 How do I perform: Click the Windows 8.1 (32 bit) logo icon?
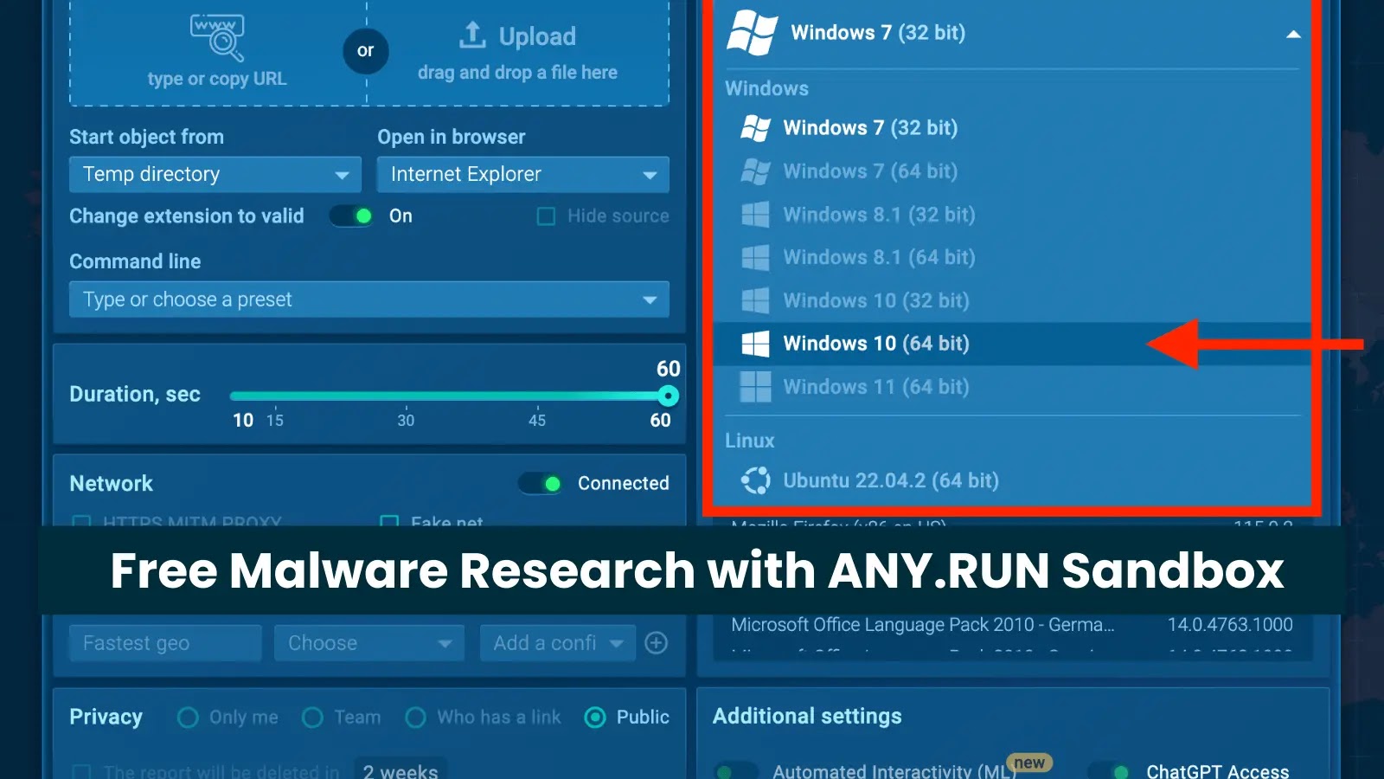(755, 215)
